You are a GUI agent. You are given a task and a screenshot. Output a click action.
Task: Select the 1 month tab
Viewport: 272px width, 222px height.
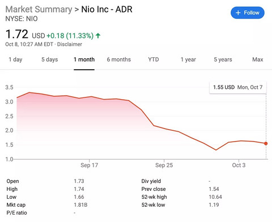84,59
